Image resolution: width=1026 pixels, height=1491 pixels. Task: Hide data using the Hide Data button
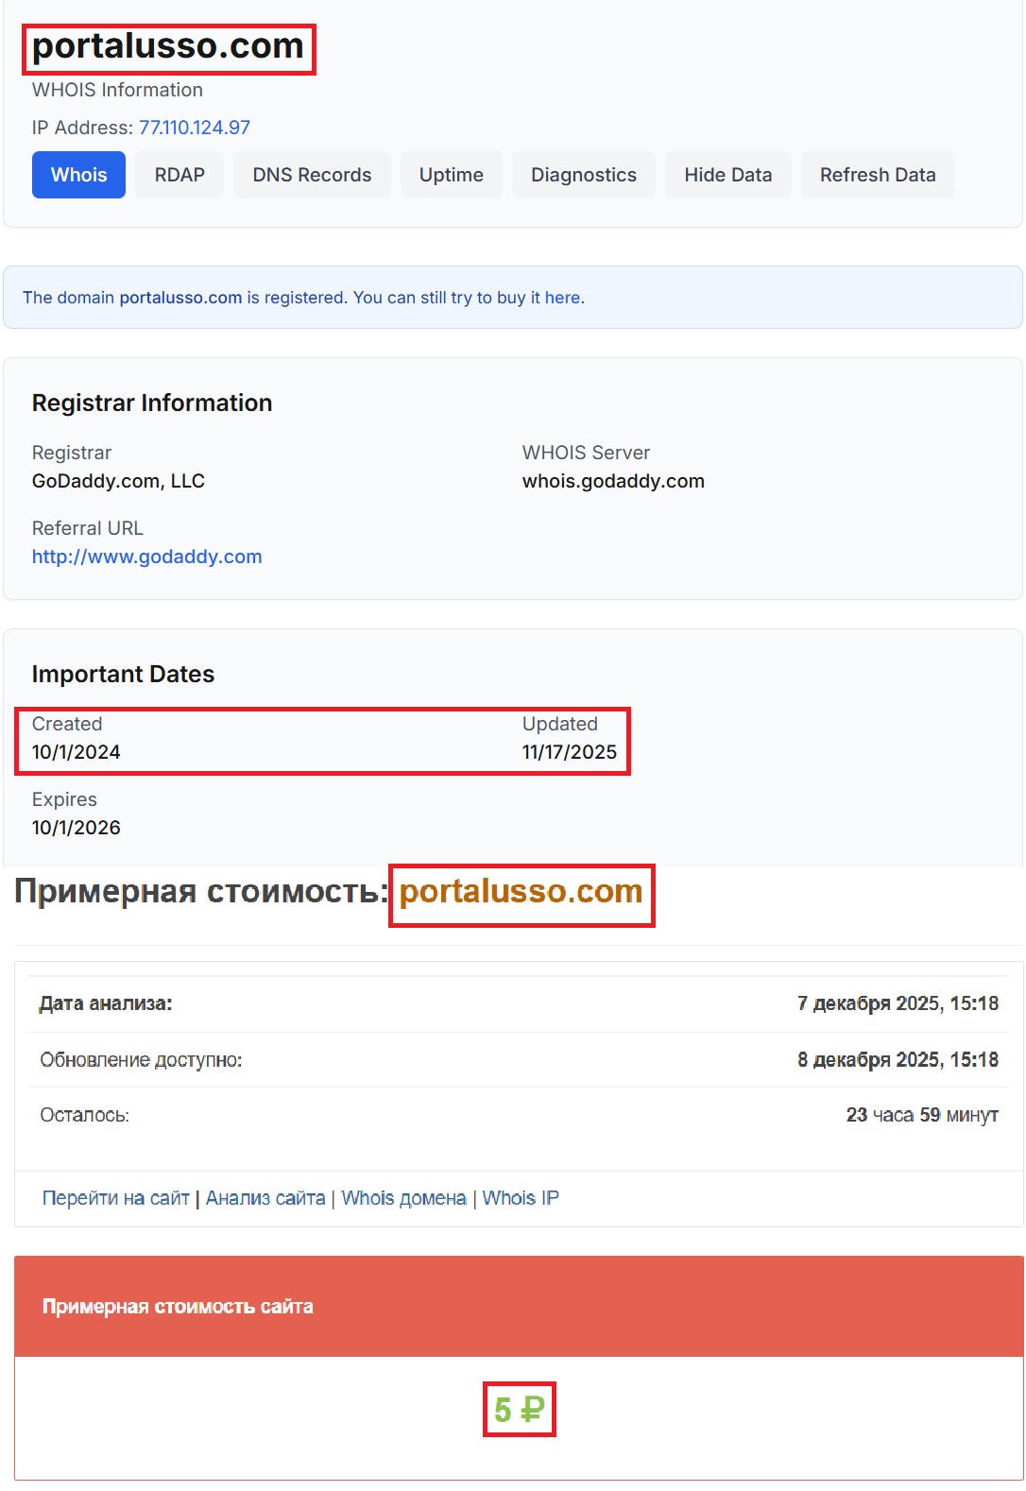(x=727, y=175)
